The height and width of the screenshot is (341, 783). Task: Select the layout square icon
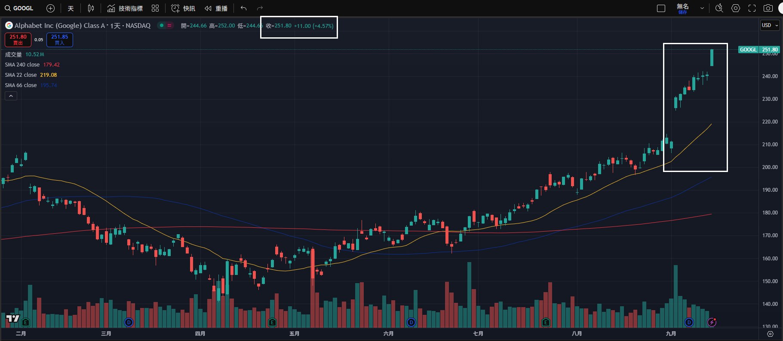(x=661, y=8)
